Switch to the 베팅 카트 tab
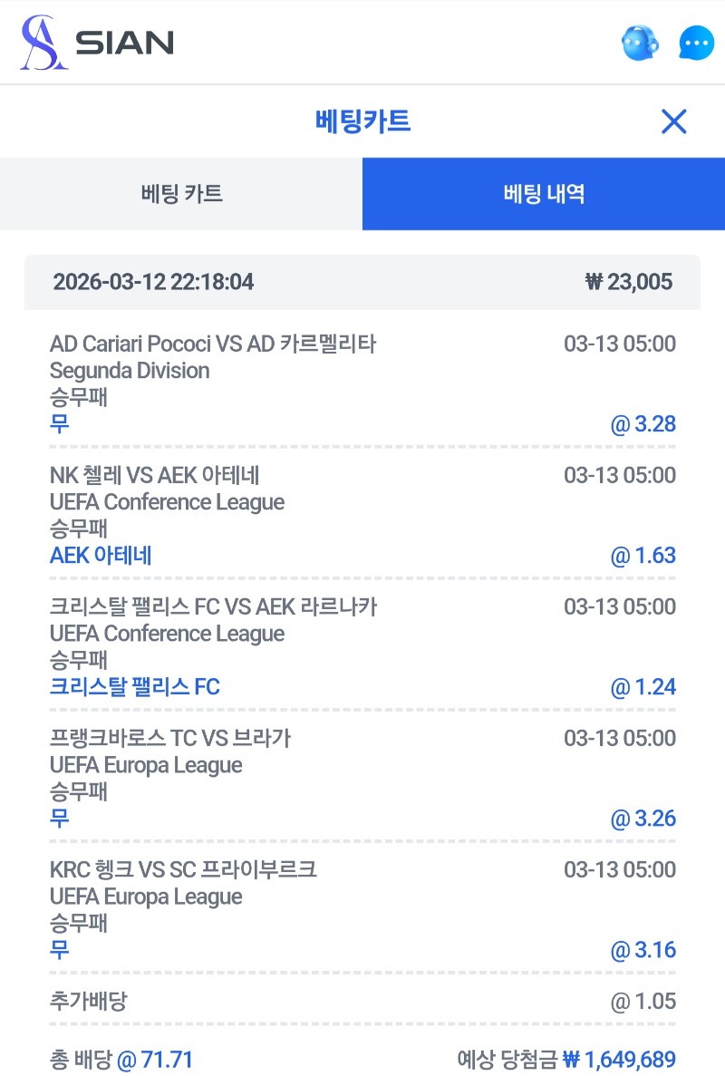 pyautogui.click(x=181, y=193)
